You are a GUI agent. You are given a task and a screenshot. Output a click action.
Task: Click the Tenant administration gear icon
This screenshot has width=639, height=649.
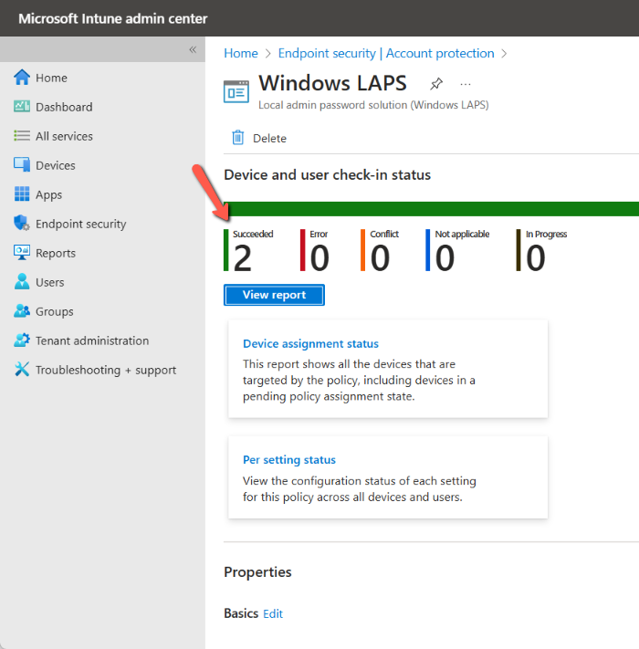[22, 340]
